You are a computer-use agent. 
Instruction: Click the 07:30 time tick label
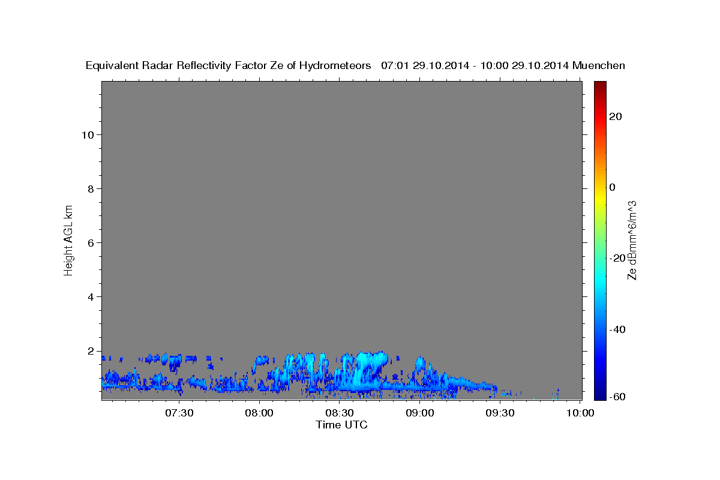179,413
